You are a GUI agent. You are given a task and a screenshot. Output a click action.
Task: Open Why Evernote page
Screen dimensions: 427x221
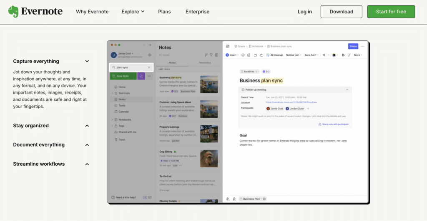point(92,12)
